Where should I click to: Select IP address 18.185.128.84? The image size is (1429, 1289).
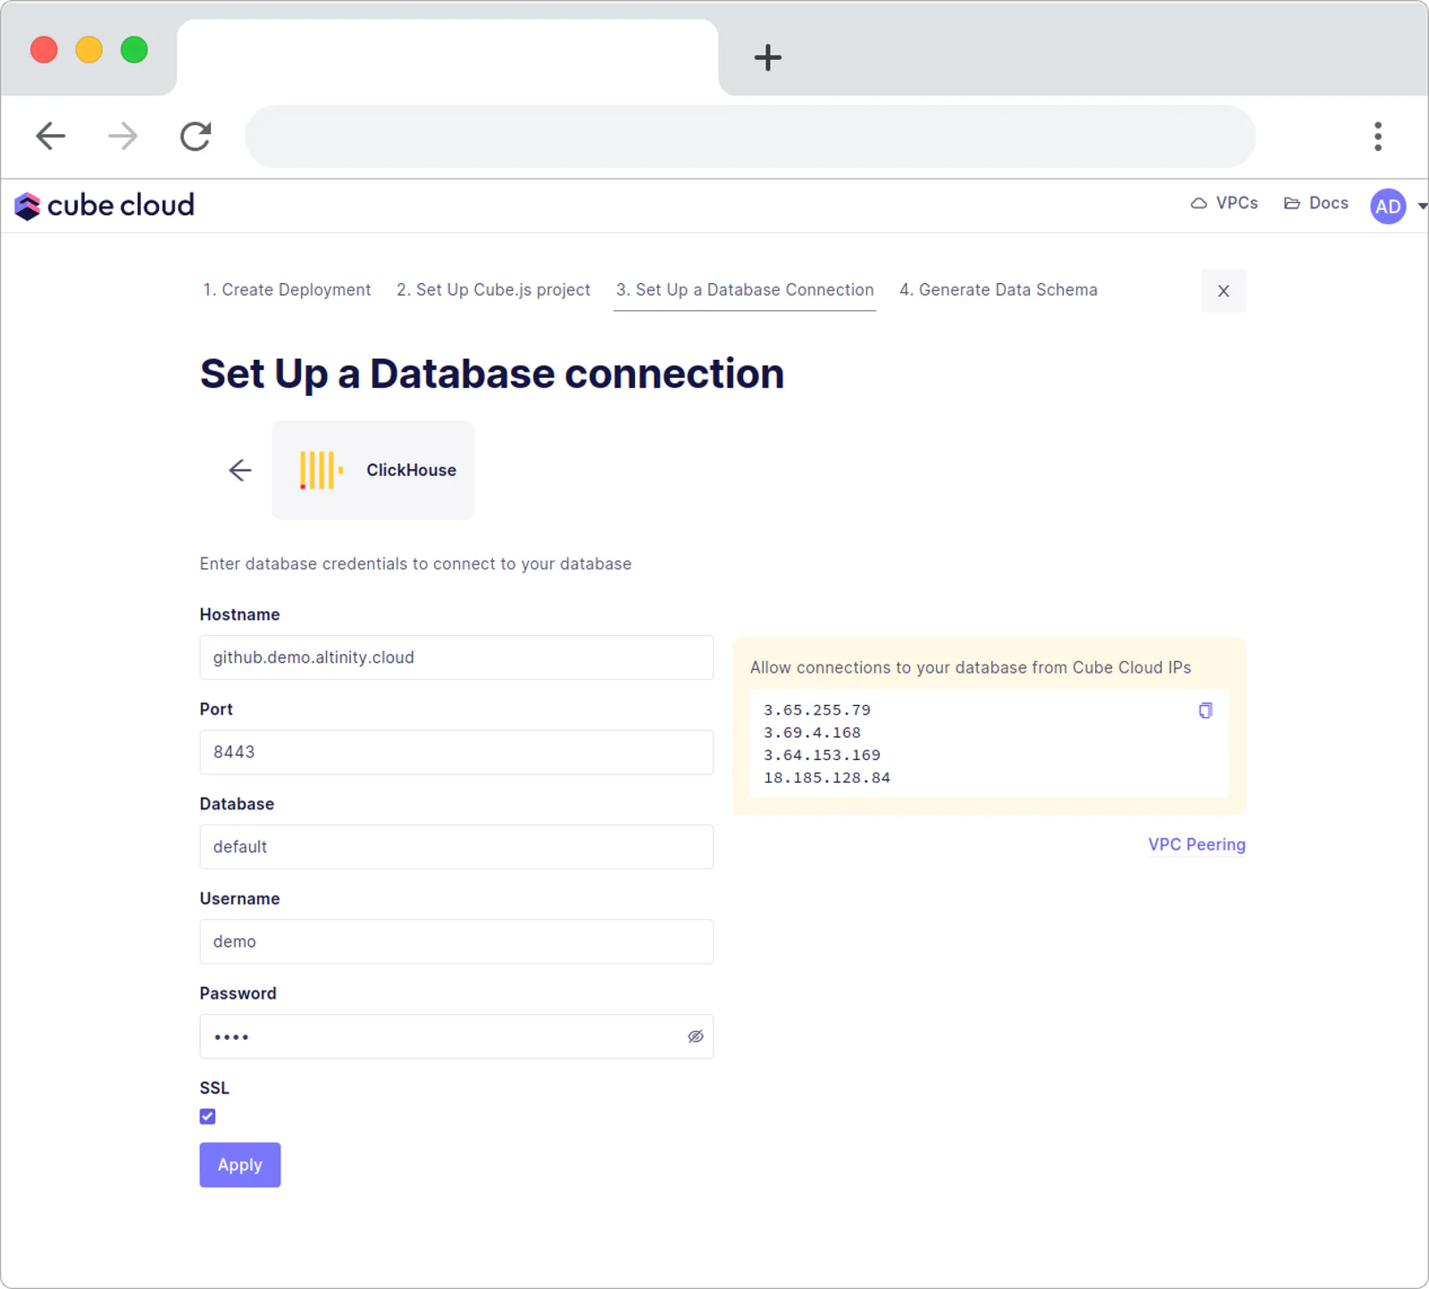coord(827,778)
